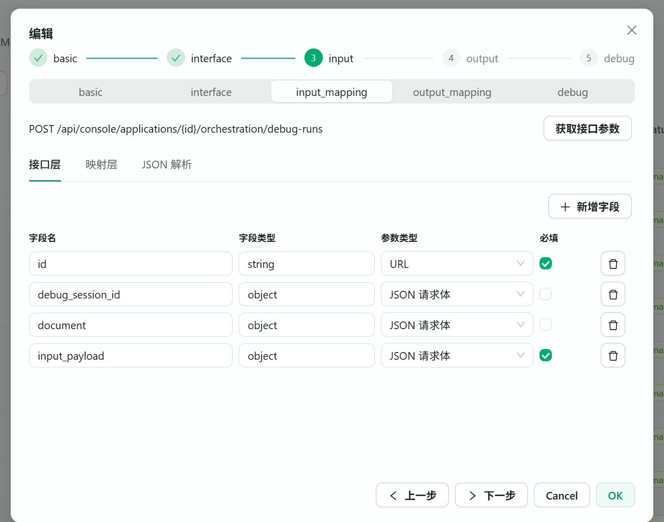Uncheck required for input_payload field
Screen dimensions: 664x522
546,355
